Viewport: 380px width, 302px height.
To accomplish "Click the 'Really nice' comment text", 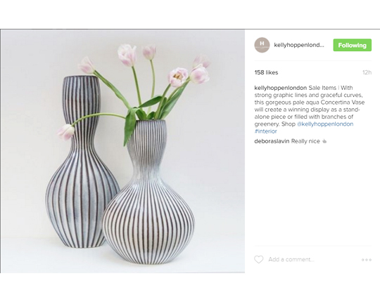I will tap(305, 141).
